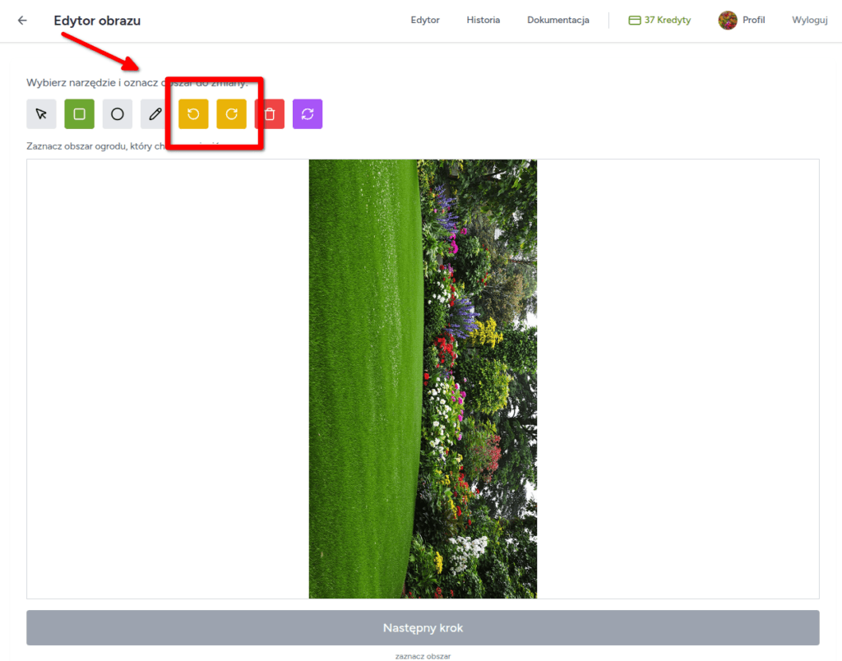Open the Edytor menu item
842x661 pixels.
click(425, 21)
